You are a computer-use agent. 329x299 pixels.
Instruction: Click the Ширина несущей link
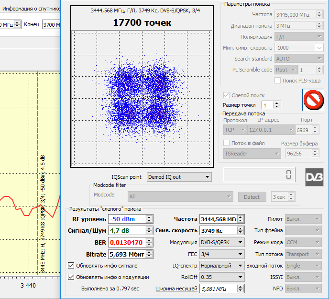click(x=176, y=289)
